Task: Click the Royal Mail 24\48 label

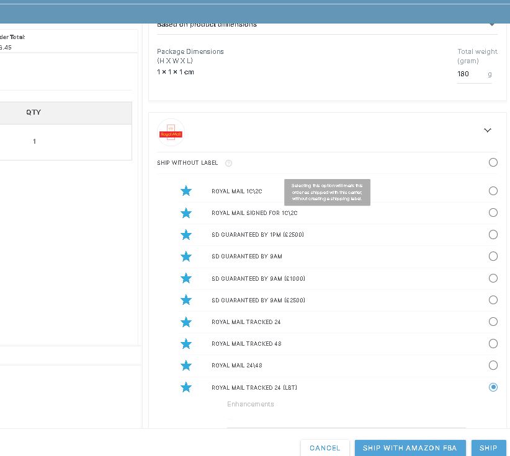Action: pyautogui.click(x=237, y=366)
